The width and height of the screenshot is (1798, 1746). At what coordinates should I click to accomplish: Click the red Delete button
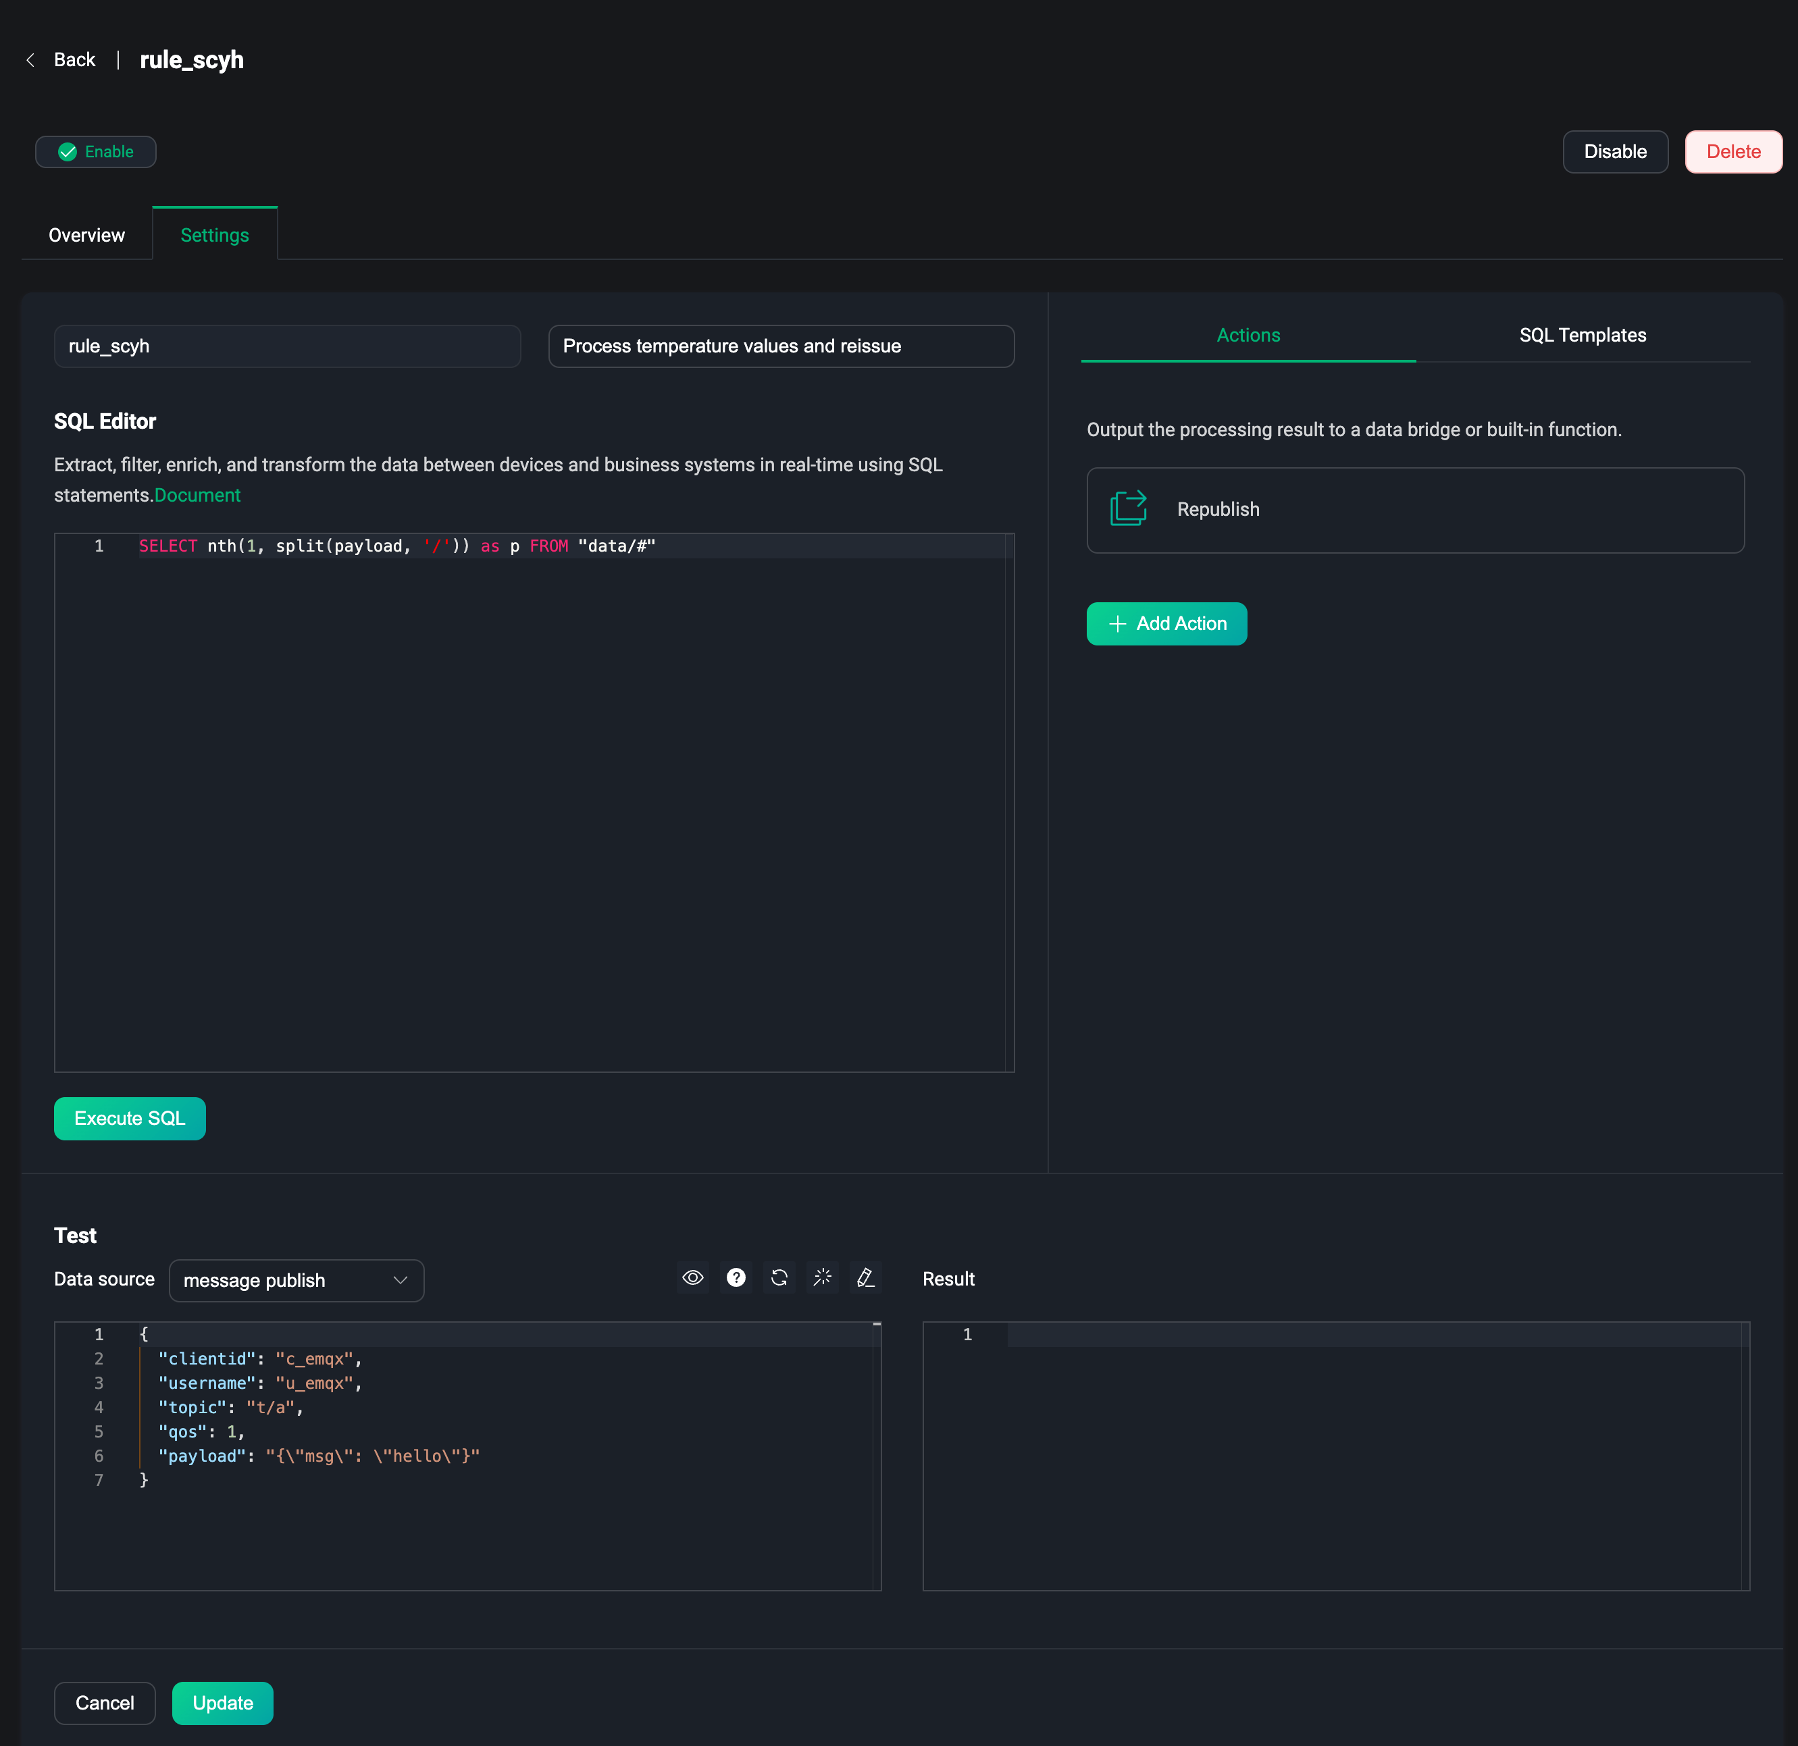coord(1733,152)
